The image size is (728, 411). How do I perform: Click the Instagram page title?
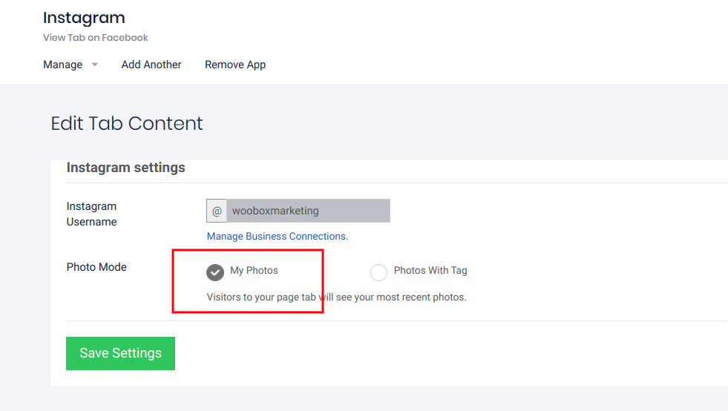click(84, 18)
